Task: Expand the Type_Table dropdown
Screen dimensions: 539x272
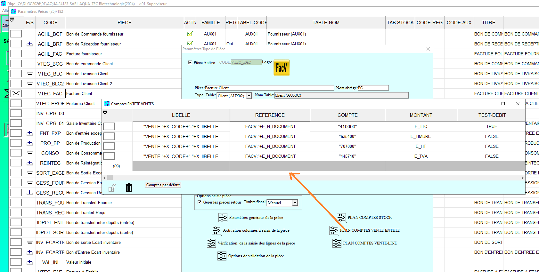Action: pos(249,96)
